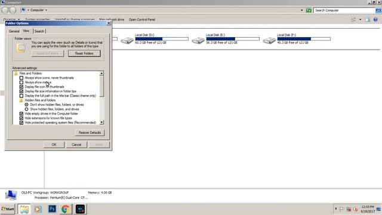Uncheck Hide protected operating system files
This screenshot has width=382, height=215.
coord(21,122)
